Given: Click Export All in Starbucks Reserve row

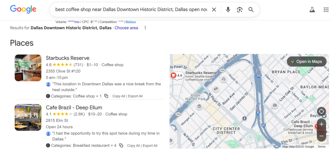Looking at the screenshot, I should tap(135, 96).
